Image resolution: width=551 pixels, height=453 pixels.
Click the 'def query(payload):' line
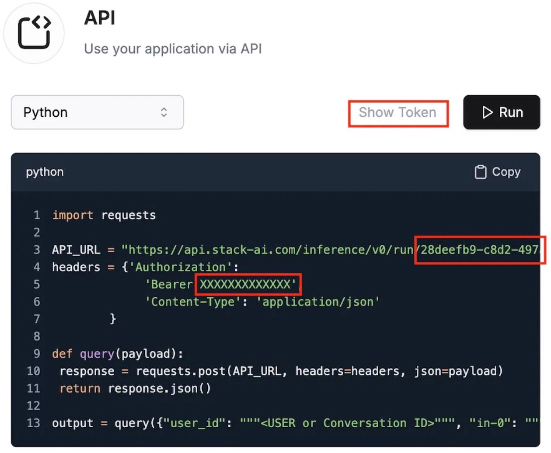[x=118, y=354]
